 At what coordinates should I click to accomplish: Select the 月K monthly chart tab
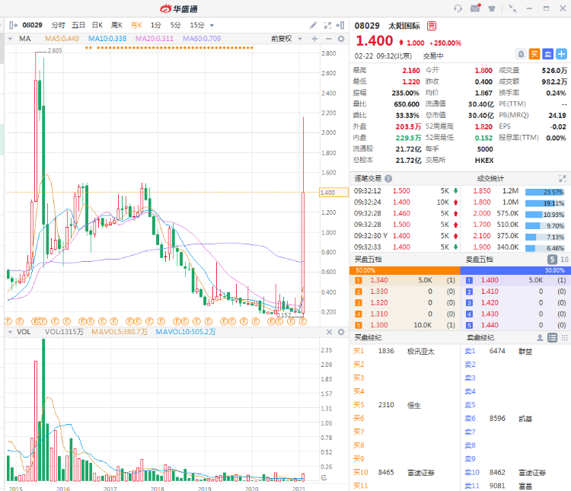point(136,25)
